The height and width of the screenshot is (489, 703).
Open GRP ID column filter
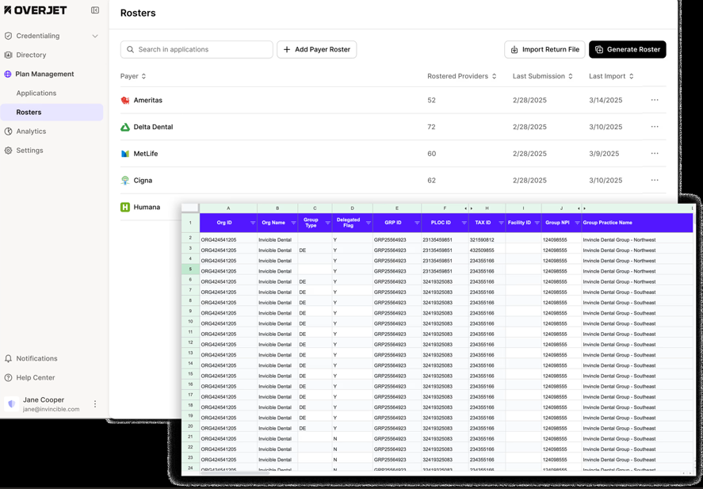point(417,223)
